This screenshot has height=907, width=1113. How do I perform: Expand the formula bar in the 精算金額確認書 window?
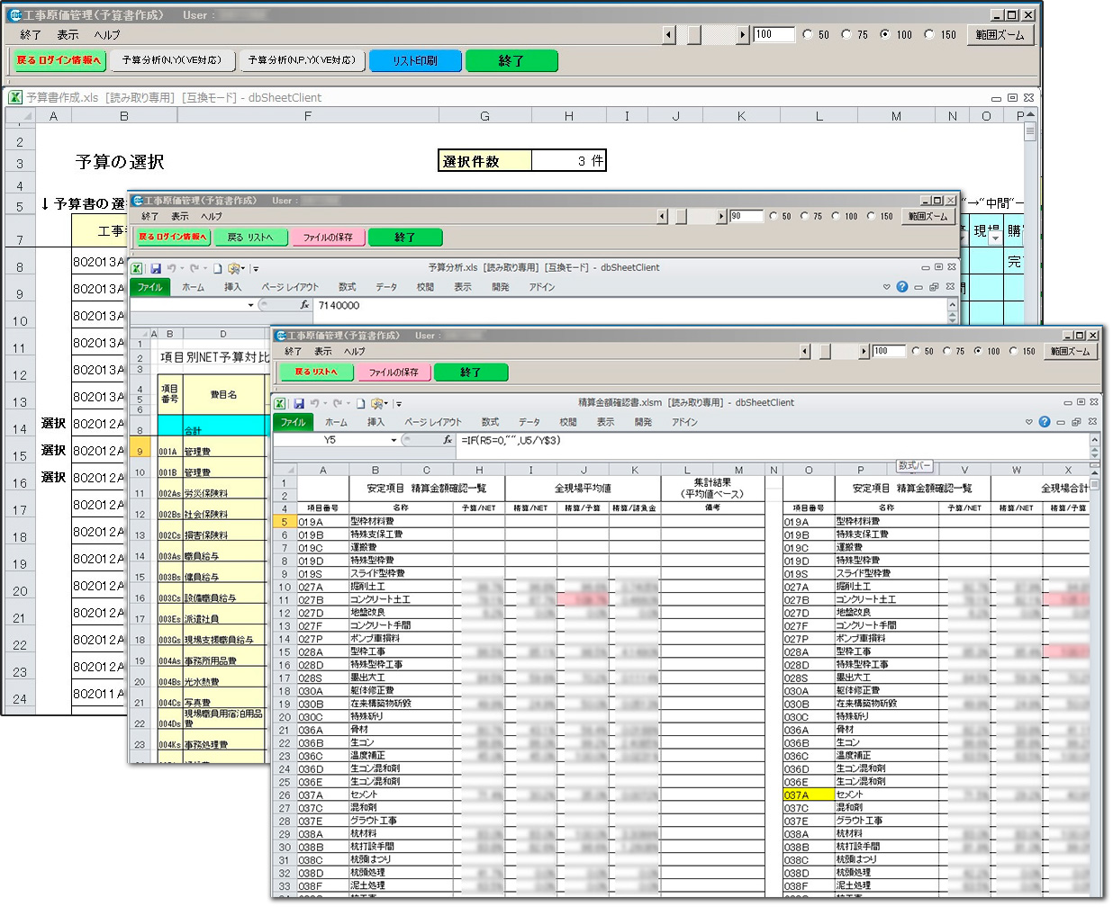click(x=1095, y=441)
